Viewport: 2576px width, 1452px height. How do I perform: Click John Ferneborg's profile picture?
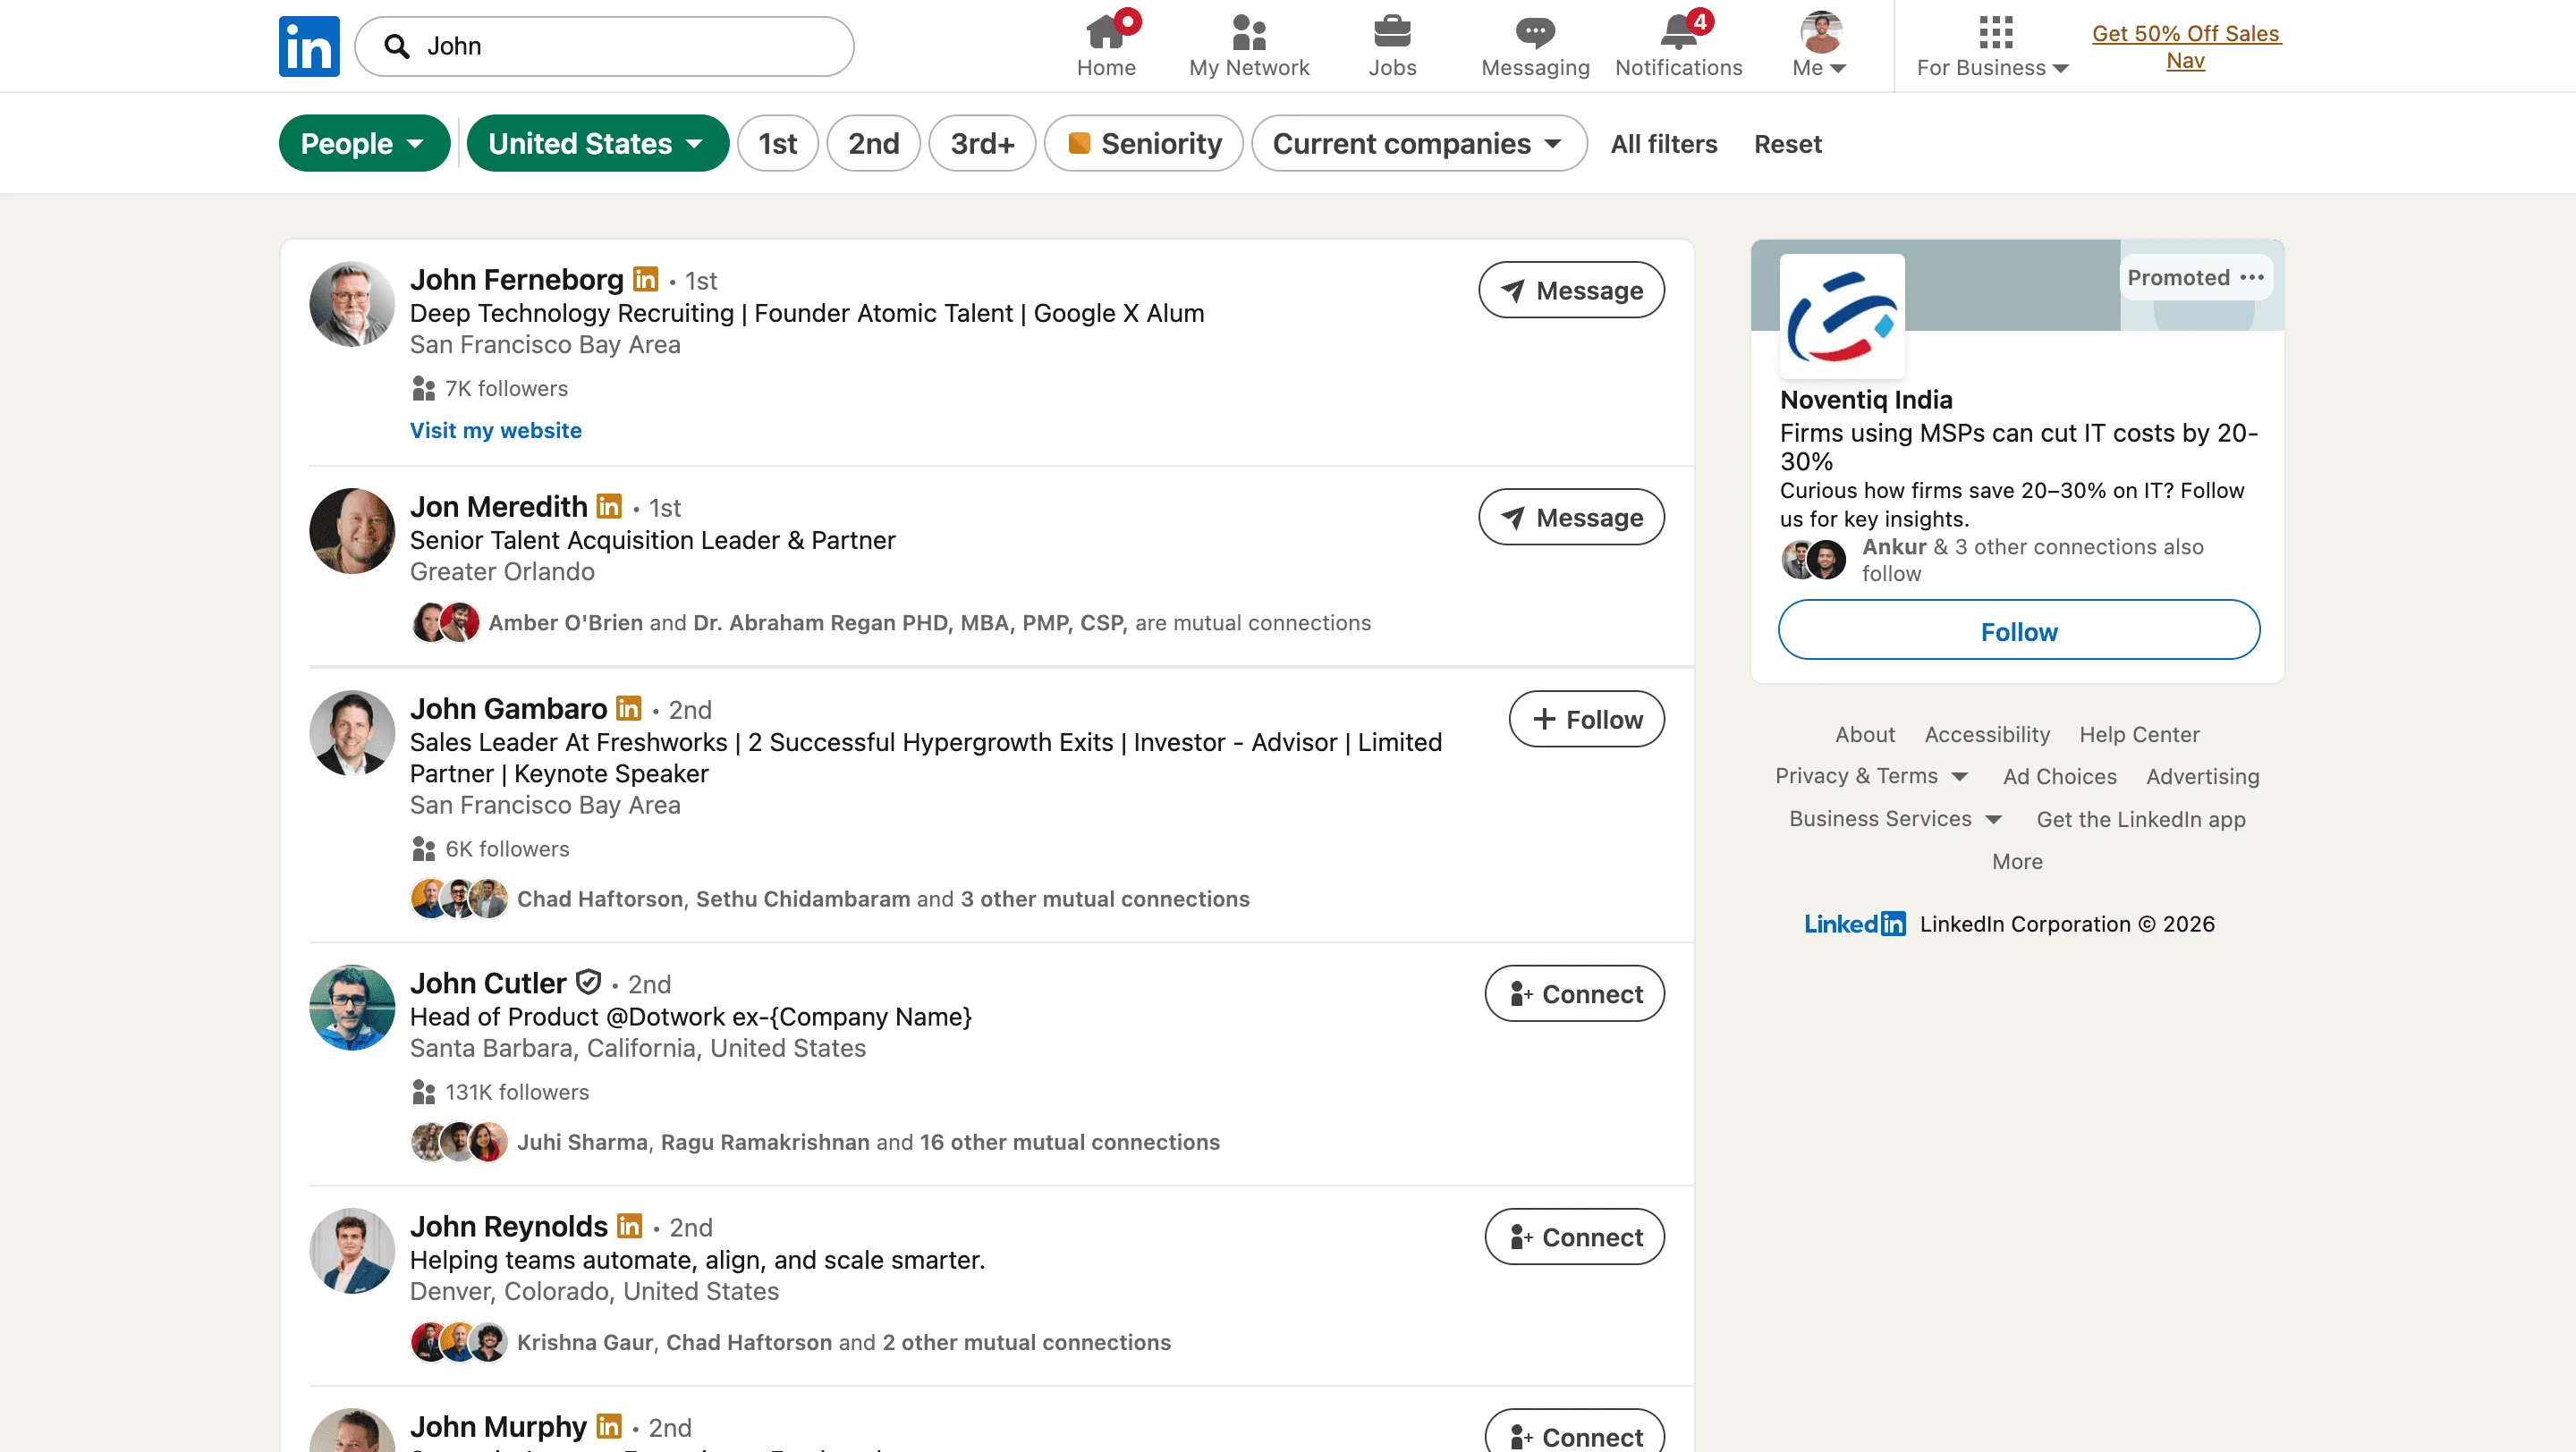pyautogui.click(x=351, y=303)
